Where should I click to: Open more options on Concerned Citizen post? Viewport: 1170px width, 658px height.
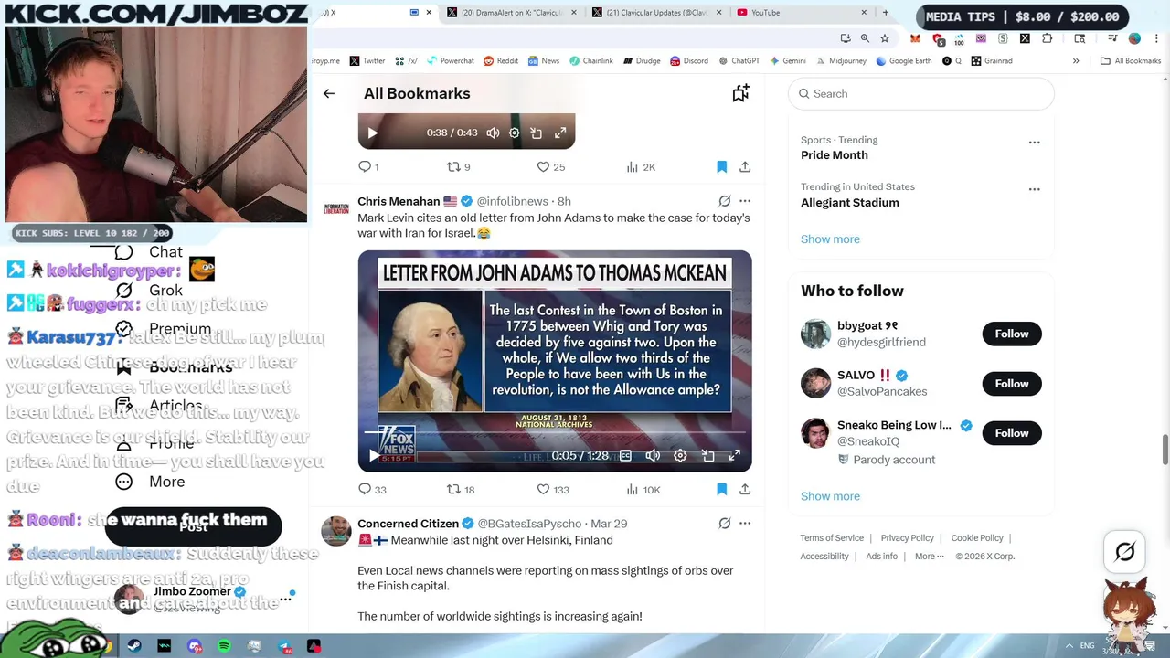click(x=745, y=524)
